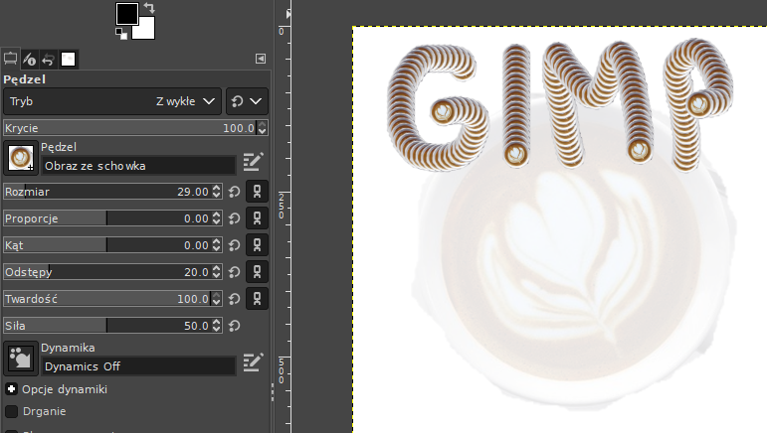The image size is (767, 433).
Task: Switch to the Images tab
Action: pyautogui.click(x=68, y=60)
